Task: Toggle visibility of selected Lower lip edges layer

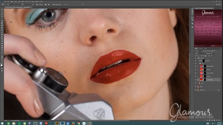Action: [195, 80]
